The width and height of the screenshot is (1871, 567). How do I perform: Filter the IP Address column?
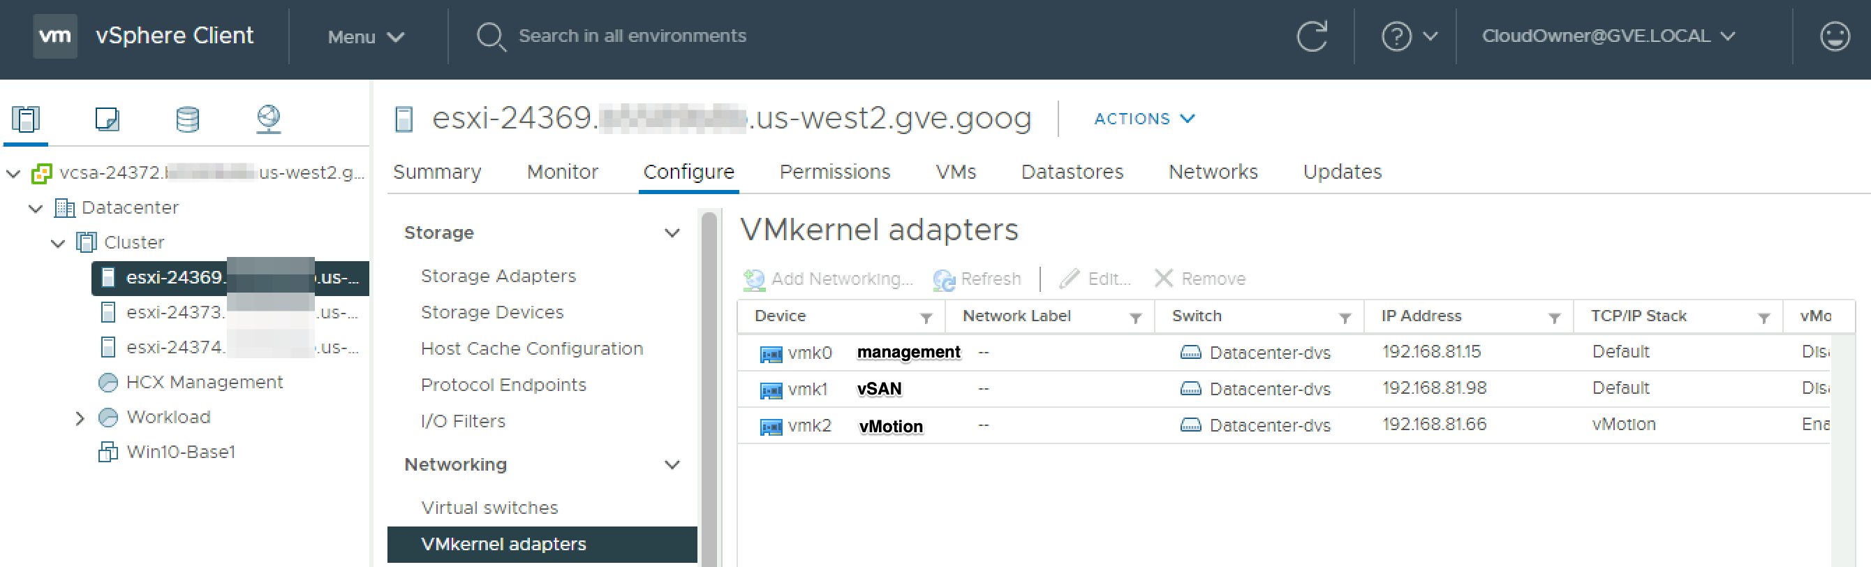click(x=1554, y=318)
